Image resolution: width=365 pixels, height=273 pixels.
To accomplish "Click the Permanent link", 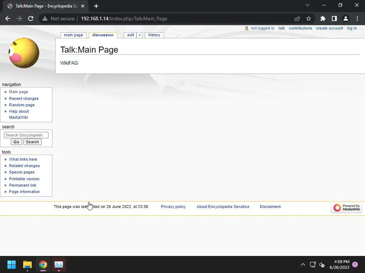I will tap(22, 185).
